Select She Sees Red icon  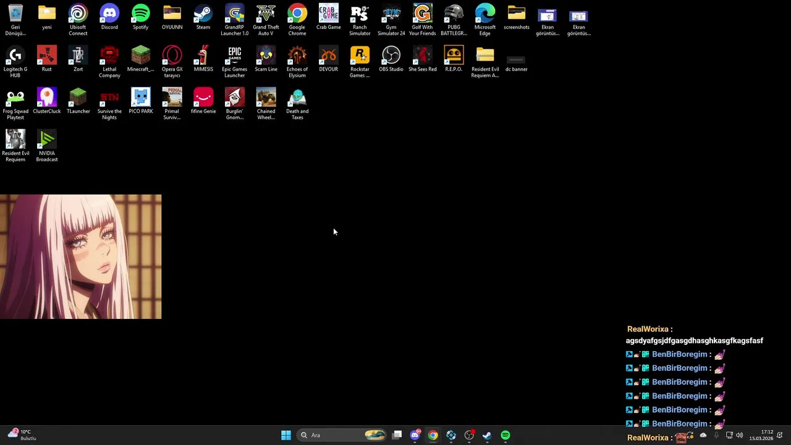(x=422, y=59)
